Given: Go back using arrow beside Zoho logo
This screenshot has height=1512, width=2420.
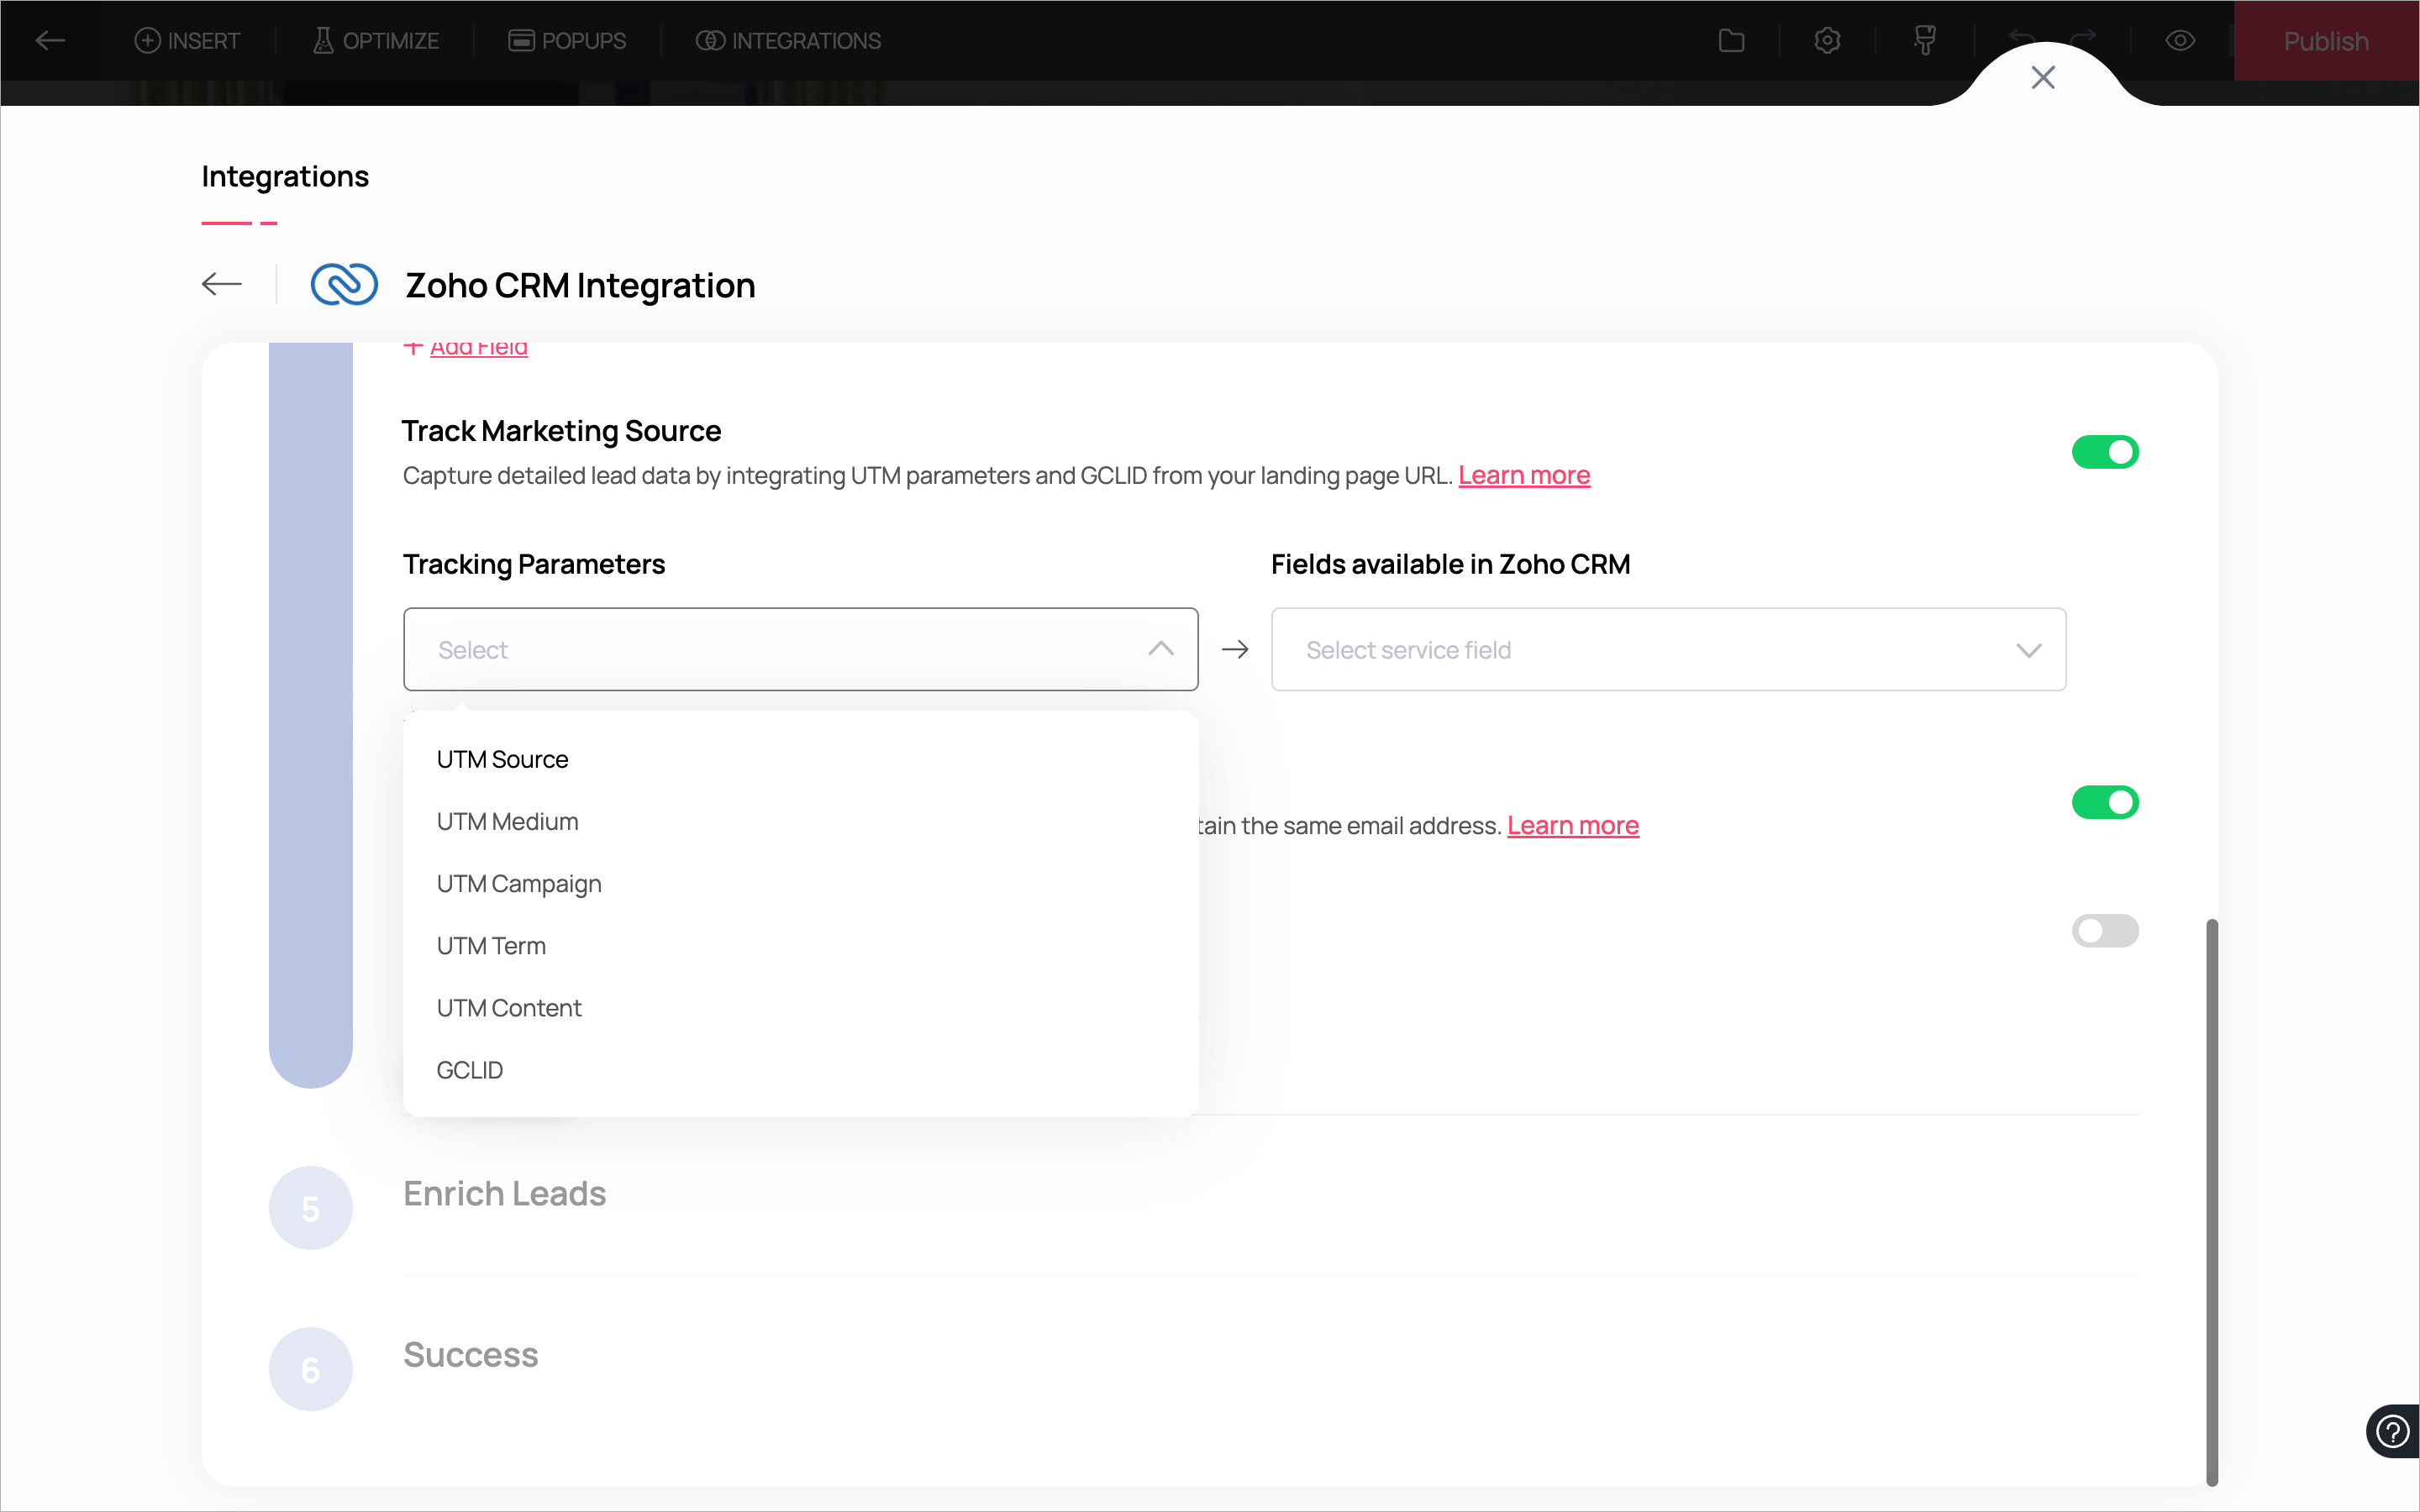Looking at the screenshot, I should pos(222,285).
